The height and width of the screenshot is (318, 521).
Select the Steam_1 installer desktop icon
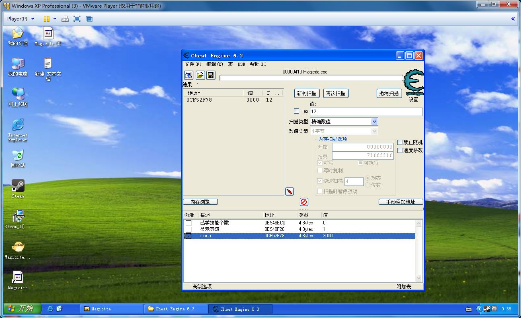tap(18, 219)
